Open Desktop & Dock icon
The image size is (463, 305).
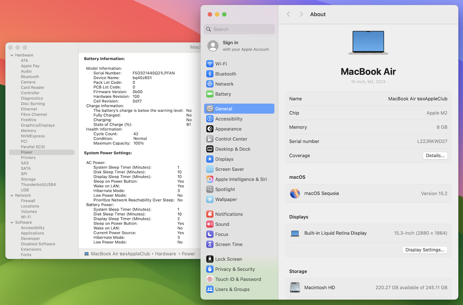210,149
